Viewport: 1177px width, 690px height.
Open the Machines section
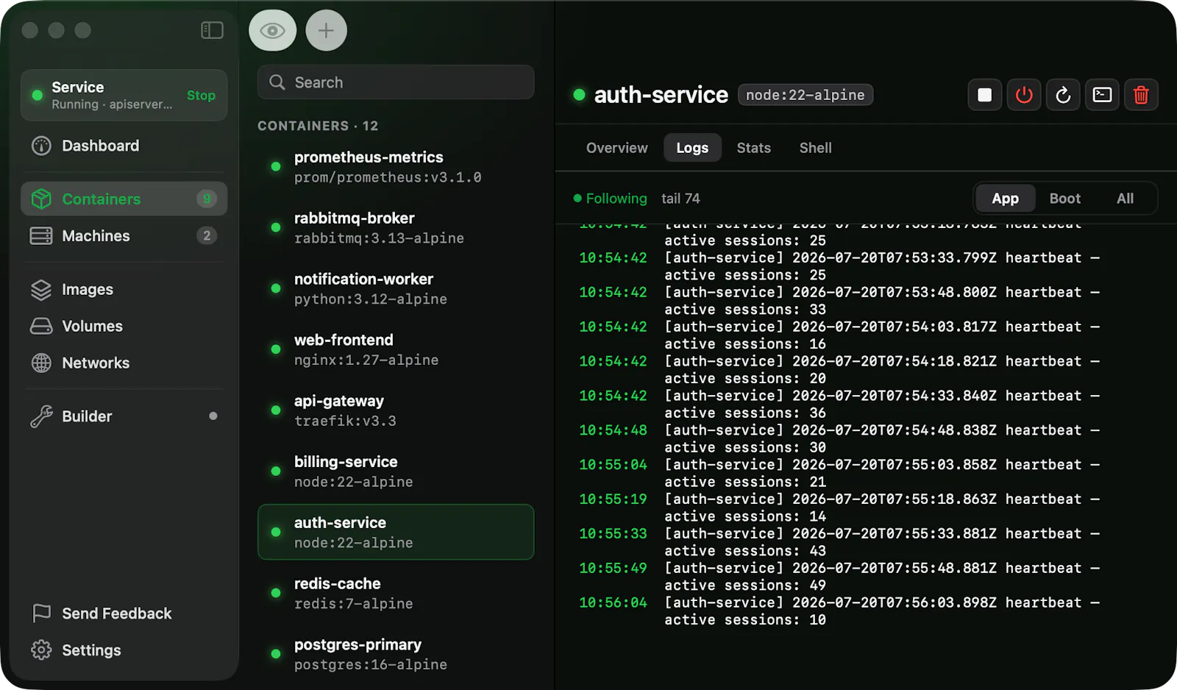(x=124, y=235)
